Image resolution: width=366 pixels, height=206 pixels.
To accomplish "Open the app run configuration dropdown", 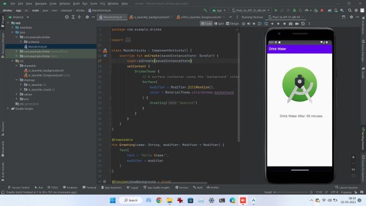I will 218,10.
